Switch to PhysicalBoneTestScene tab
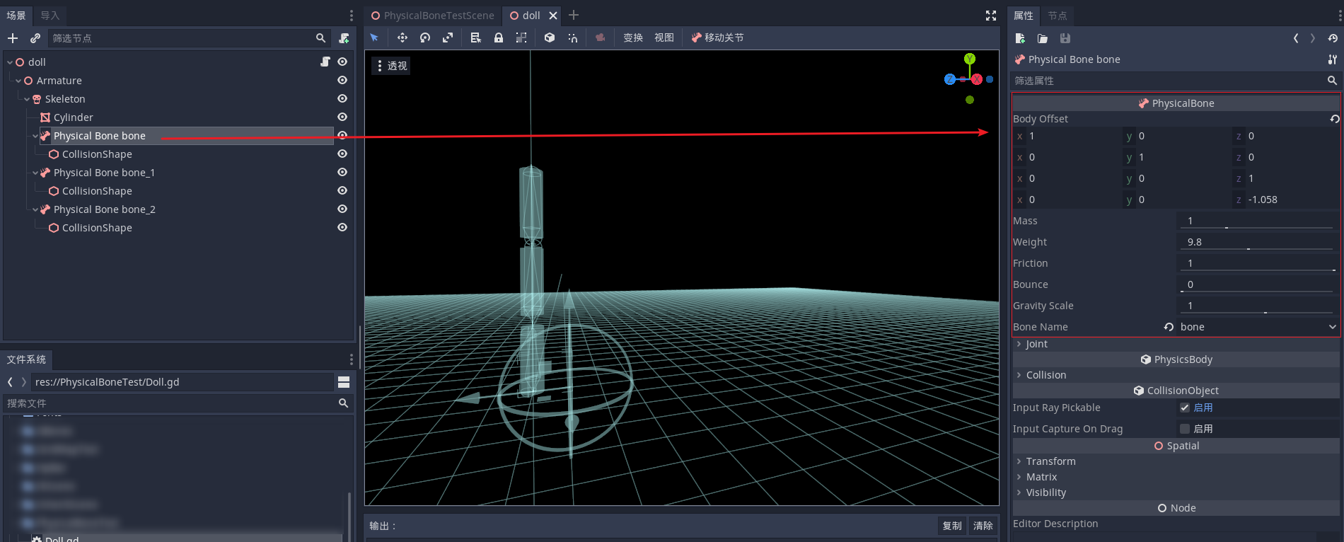The height and width of the screenshot is (542, 1344). (x=432, y=16)
